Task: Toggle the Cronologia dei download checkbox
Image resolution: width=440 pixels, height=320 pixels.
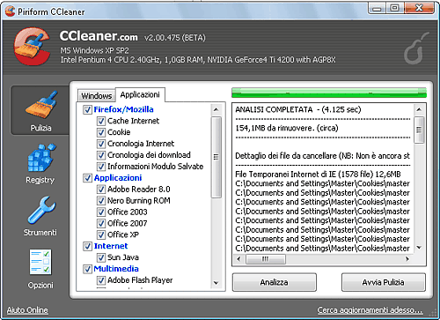Action: coord(101,155)
